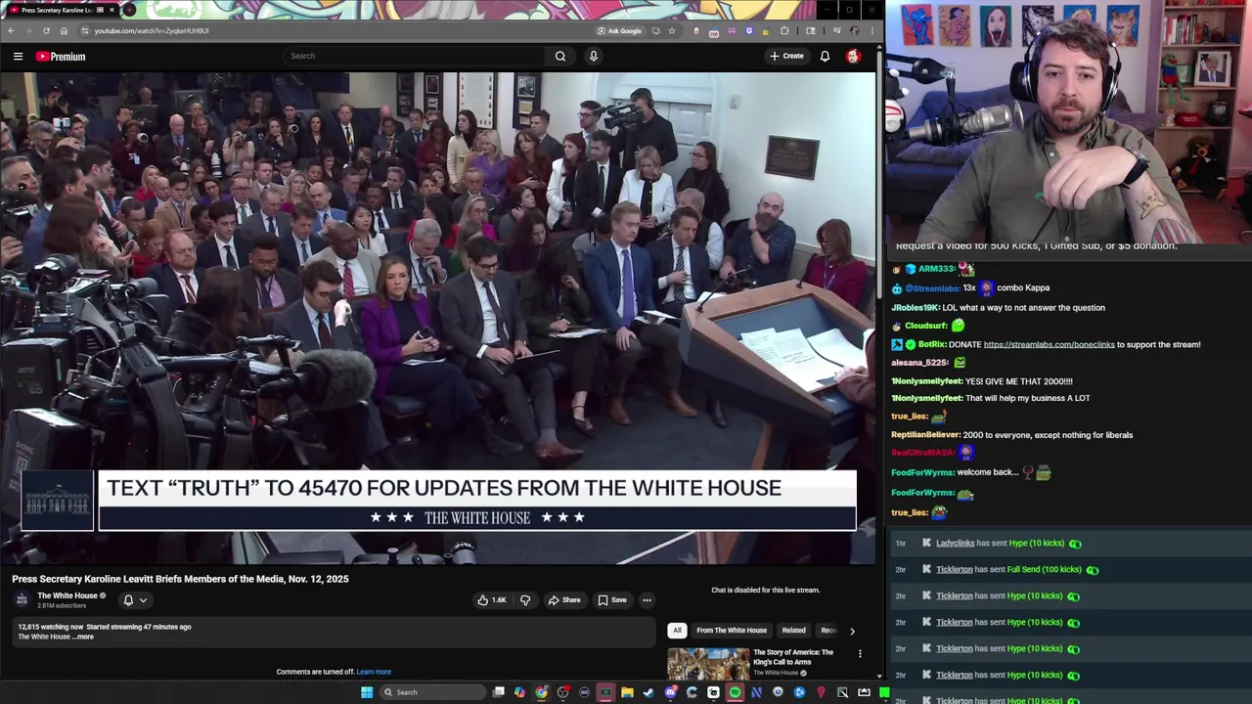The width and height of the screenshot is (1252, 704).
Task: Select From The White House chip
Action: (732, 631)
